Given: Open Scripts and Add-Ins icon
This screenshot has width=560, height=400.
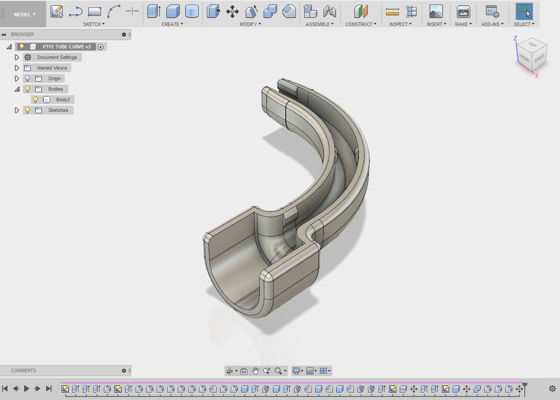Looking at the screenshot, I should 492,11.
